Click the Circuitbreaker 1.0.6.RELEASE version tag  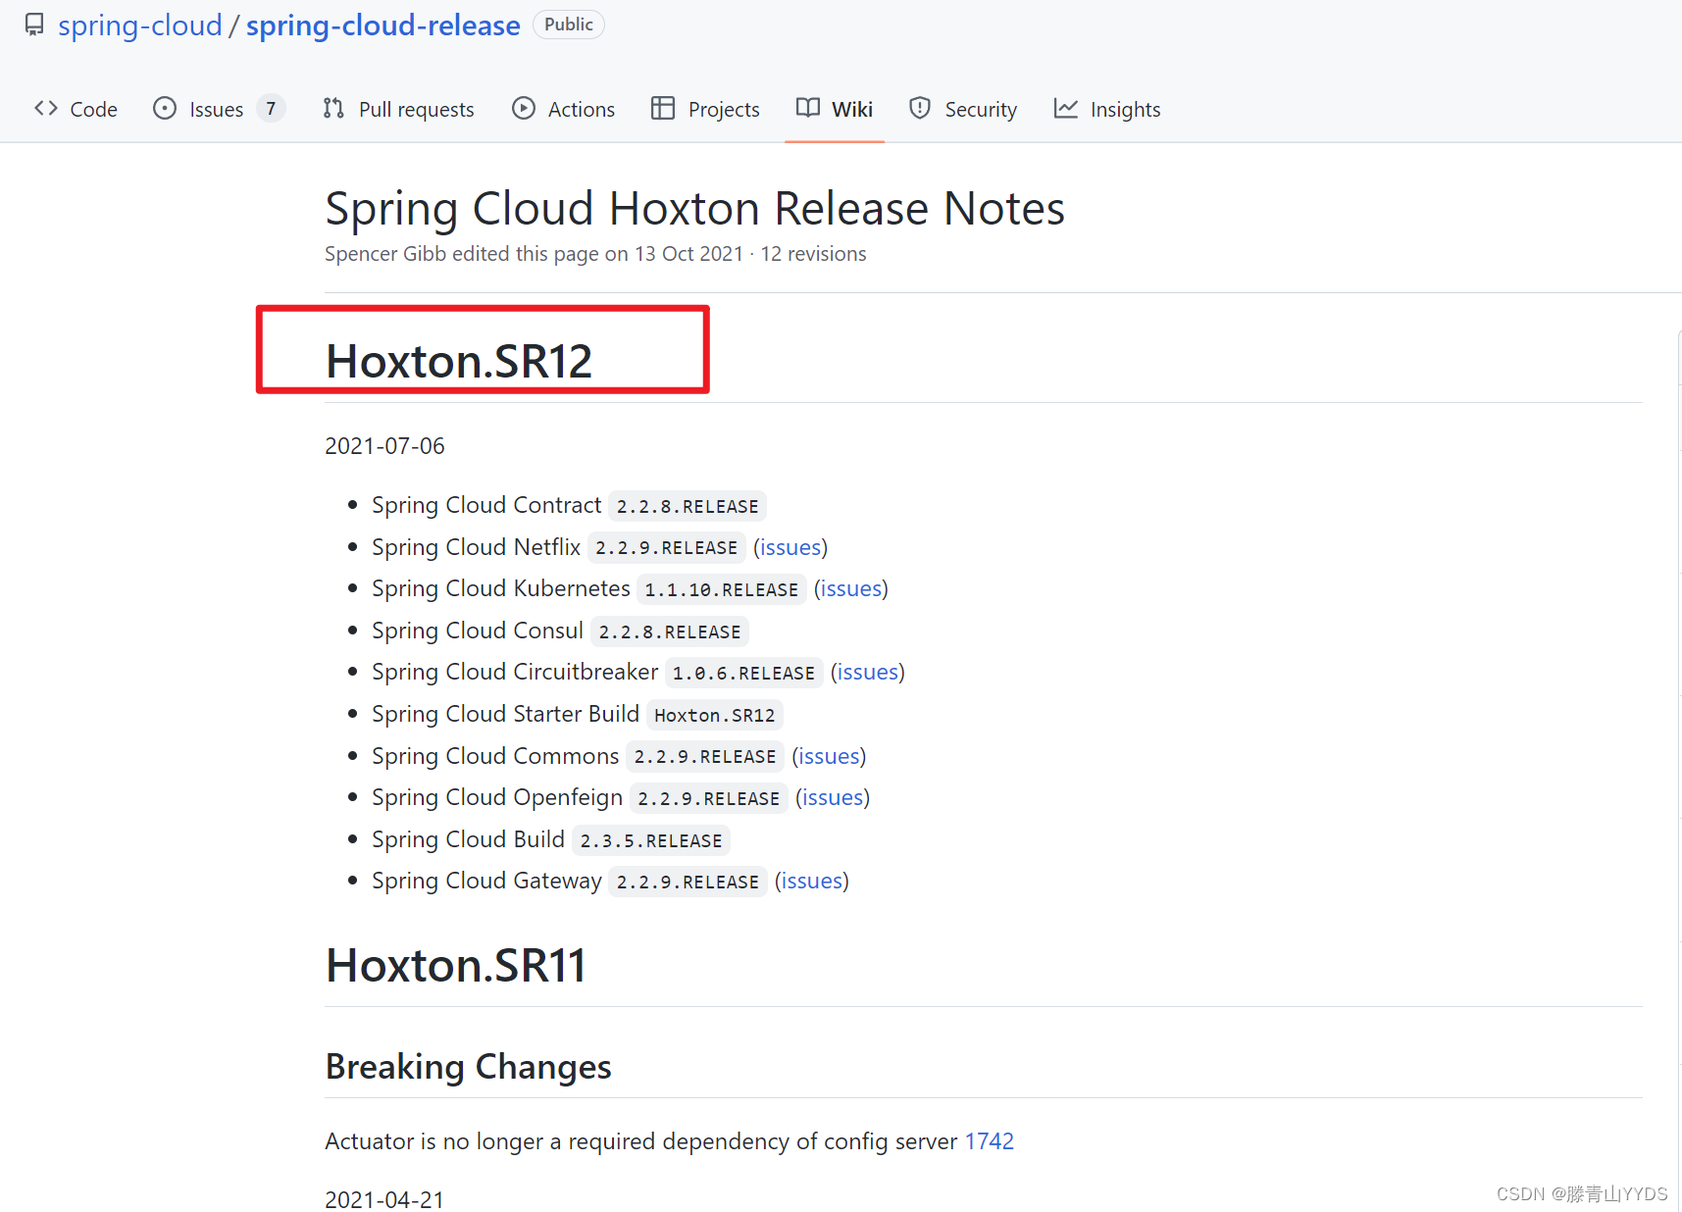[743, 673]
